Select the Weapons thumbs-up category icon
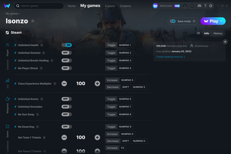 [8, 99]
